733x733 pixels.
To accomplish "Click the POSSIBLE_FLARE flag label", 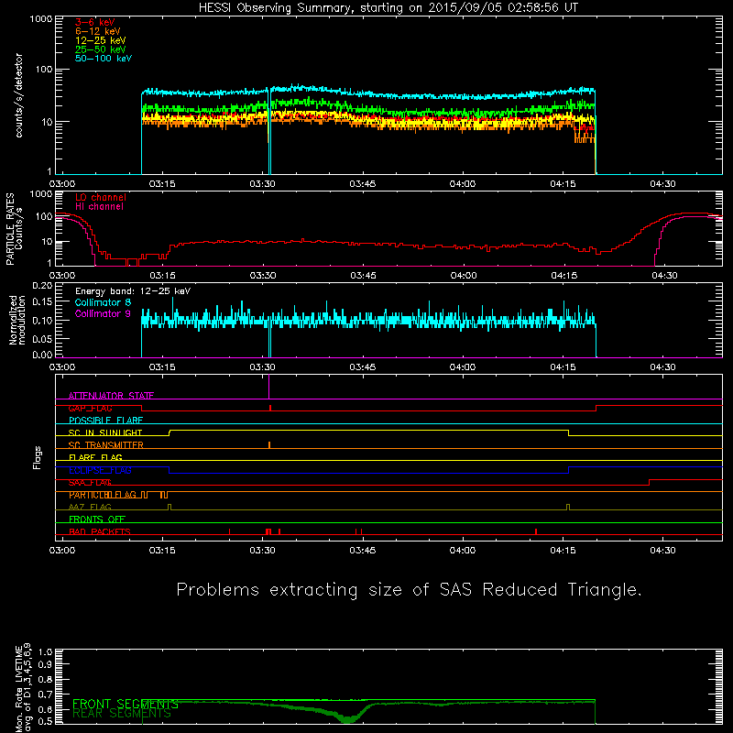I will (105, 421).
